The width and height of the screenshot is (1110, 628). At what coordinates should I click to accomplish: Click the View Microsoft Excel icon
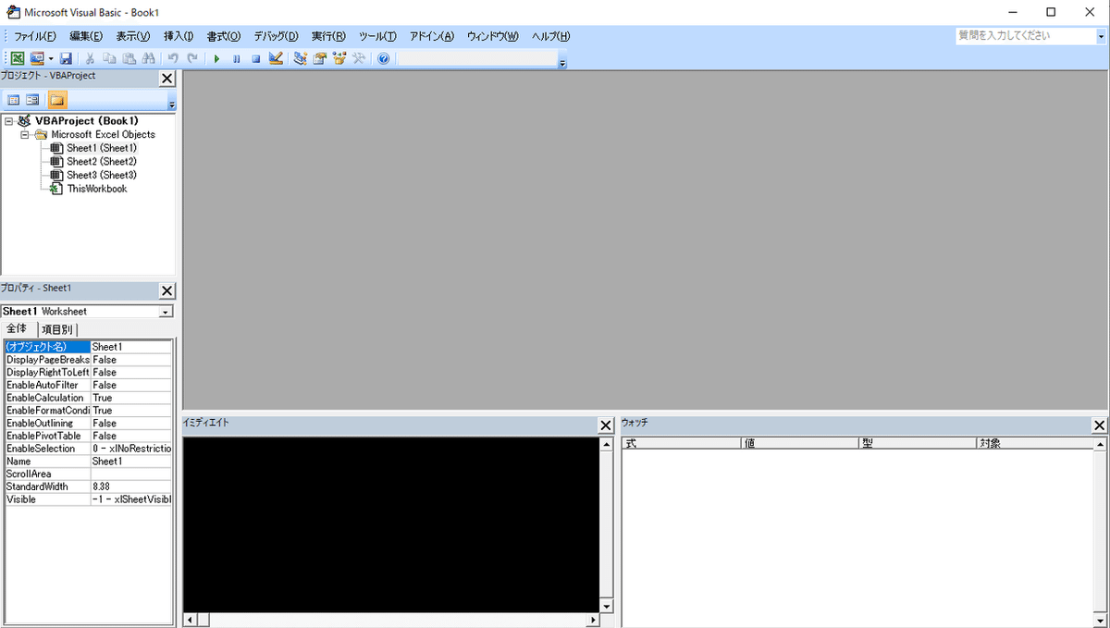18,58
